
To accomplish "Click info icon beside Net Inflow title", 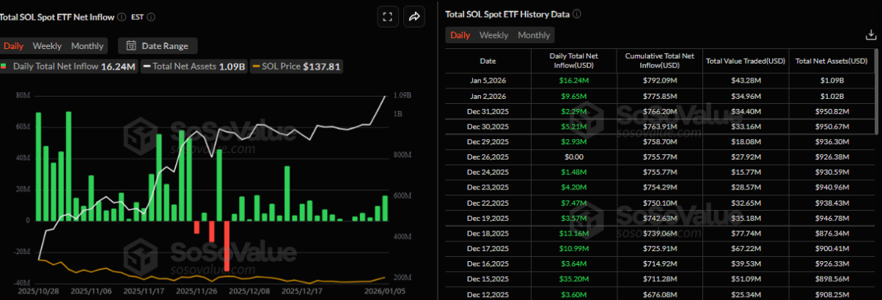I will (x=120, y=17).
